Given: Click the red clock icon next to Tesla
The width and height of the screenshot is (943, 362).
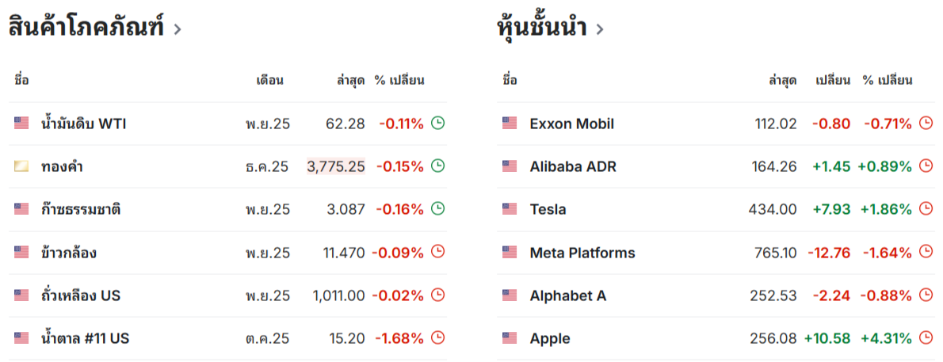Looking at the screenshot, I should click(x=927, y=208).
